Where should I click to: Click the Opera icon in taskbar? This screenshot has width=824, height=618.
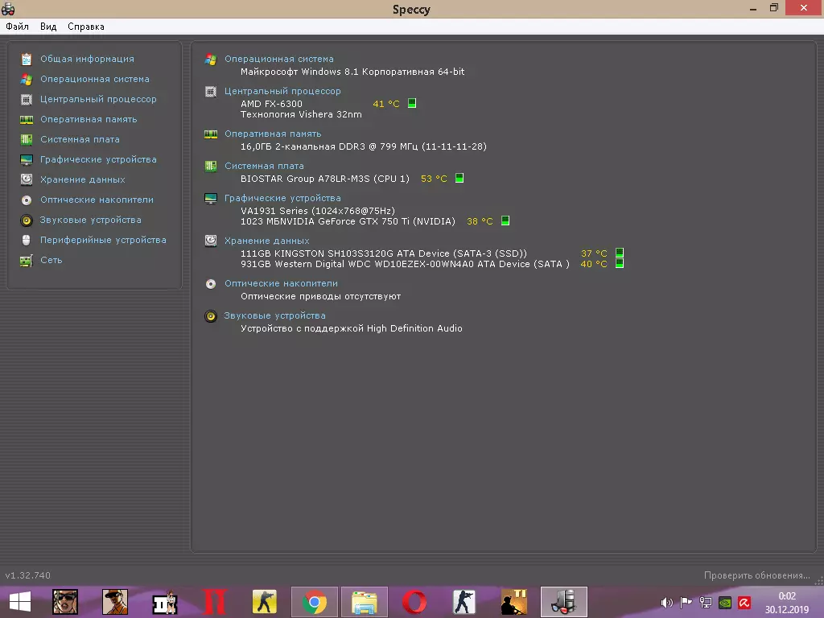coord(414,602)
